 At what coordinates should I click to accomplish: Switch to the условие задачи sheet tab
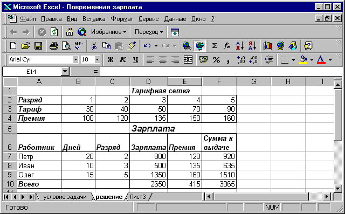coord(65,197)
